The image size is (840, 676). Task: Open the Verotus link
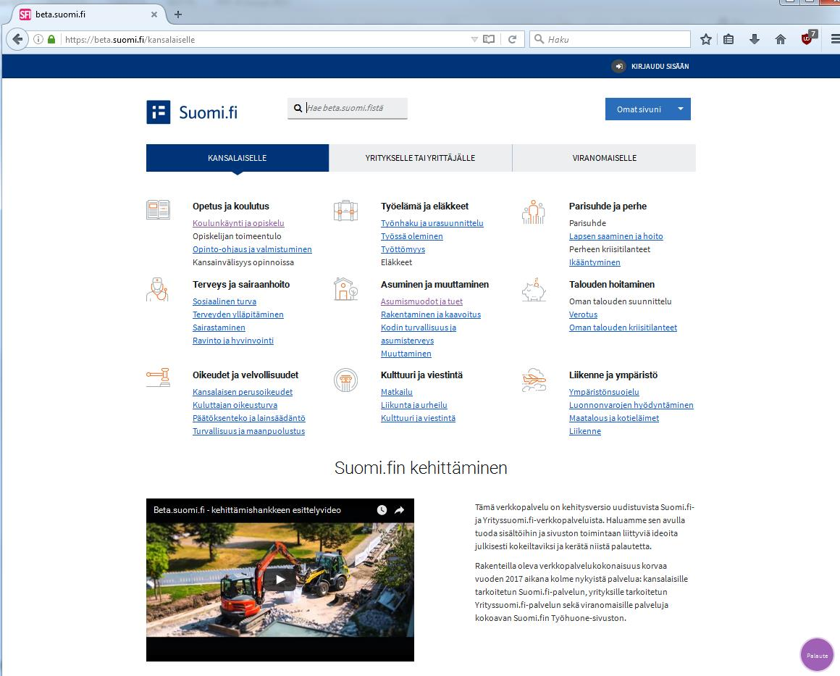(x=584, y=314)
